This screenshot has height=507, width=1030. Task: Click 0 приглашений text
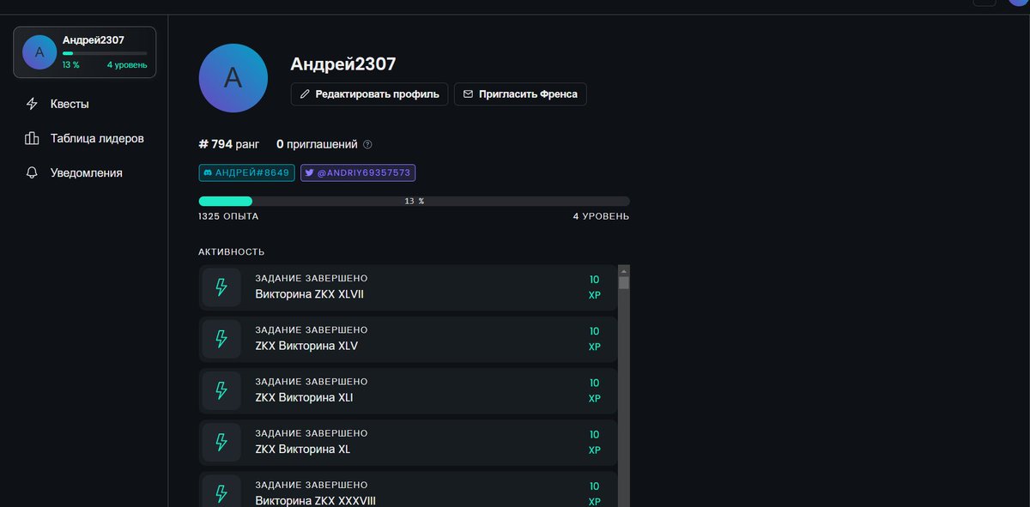pos(317,144)
